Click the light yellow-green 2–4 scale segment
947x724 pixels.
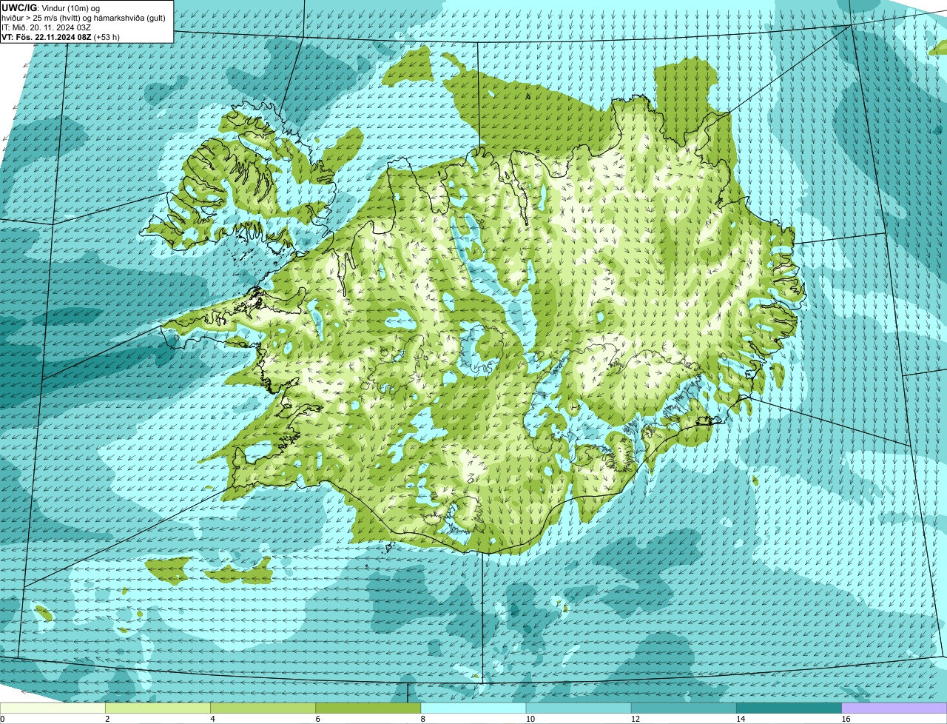click(x=158, y=708)
